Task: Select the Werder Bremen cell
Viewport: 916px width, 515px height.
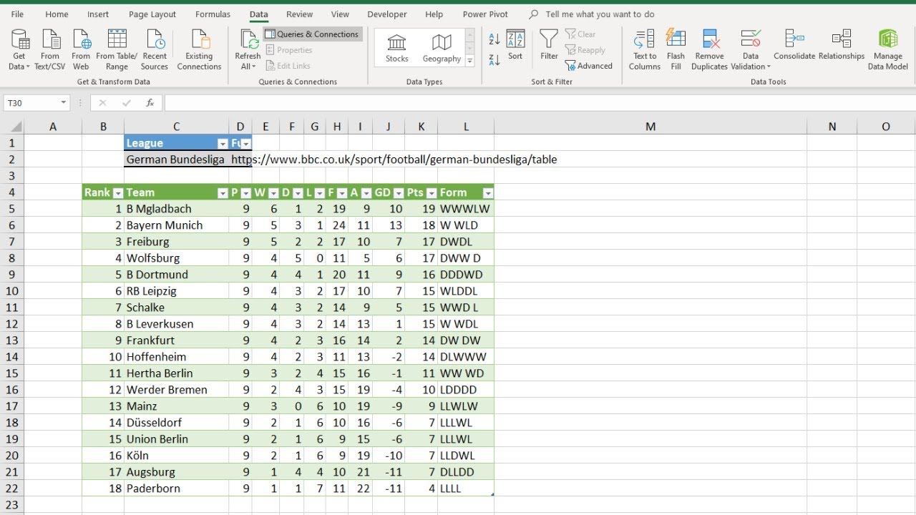Action: [176, 390]
